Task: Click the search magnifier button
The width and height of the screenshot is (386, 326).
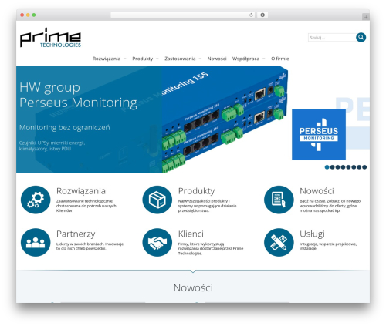Action: click(x=361, y=38)
